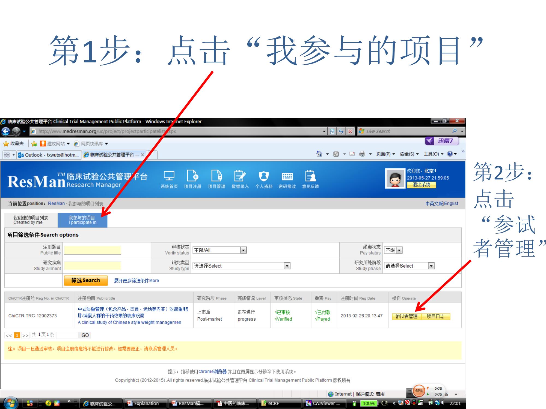The image size is (546, 409).
Task: Click the IE help question mark icon
Action: coord(450,154)
